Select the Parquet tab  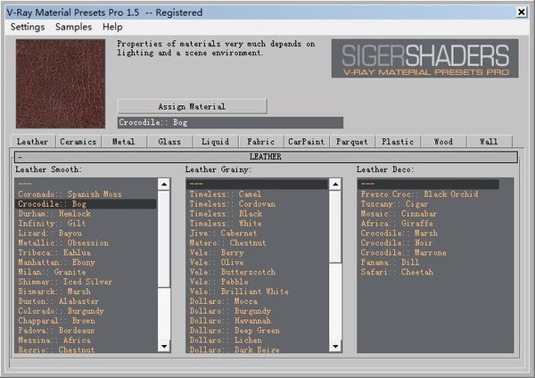point(352,141)
